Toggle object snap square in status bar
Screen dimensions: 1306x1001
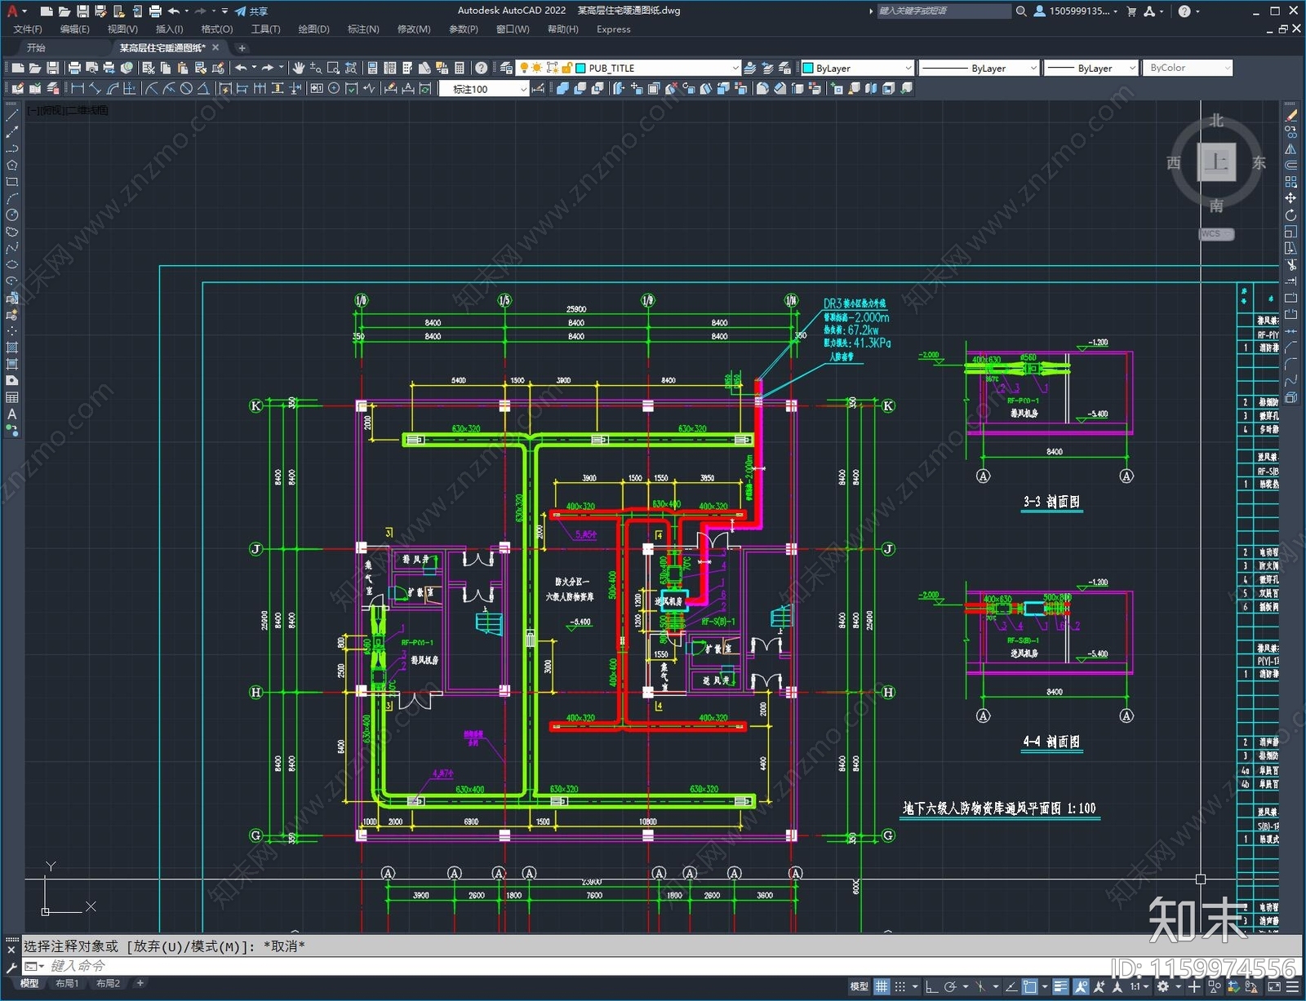(x=1030, y=986)
